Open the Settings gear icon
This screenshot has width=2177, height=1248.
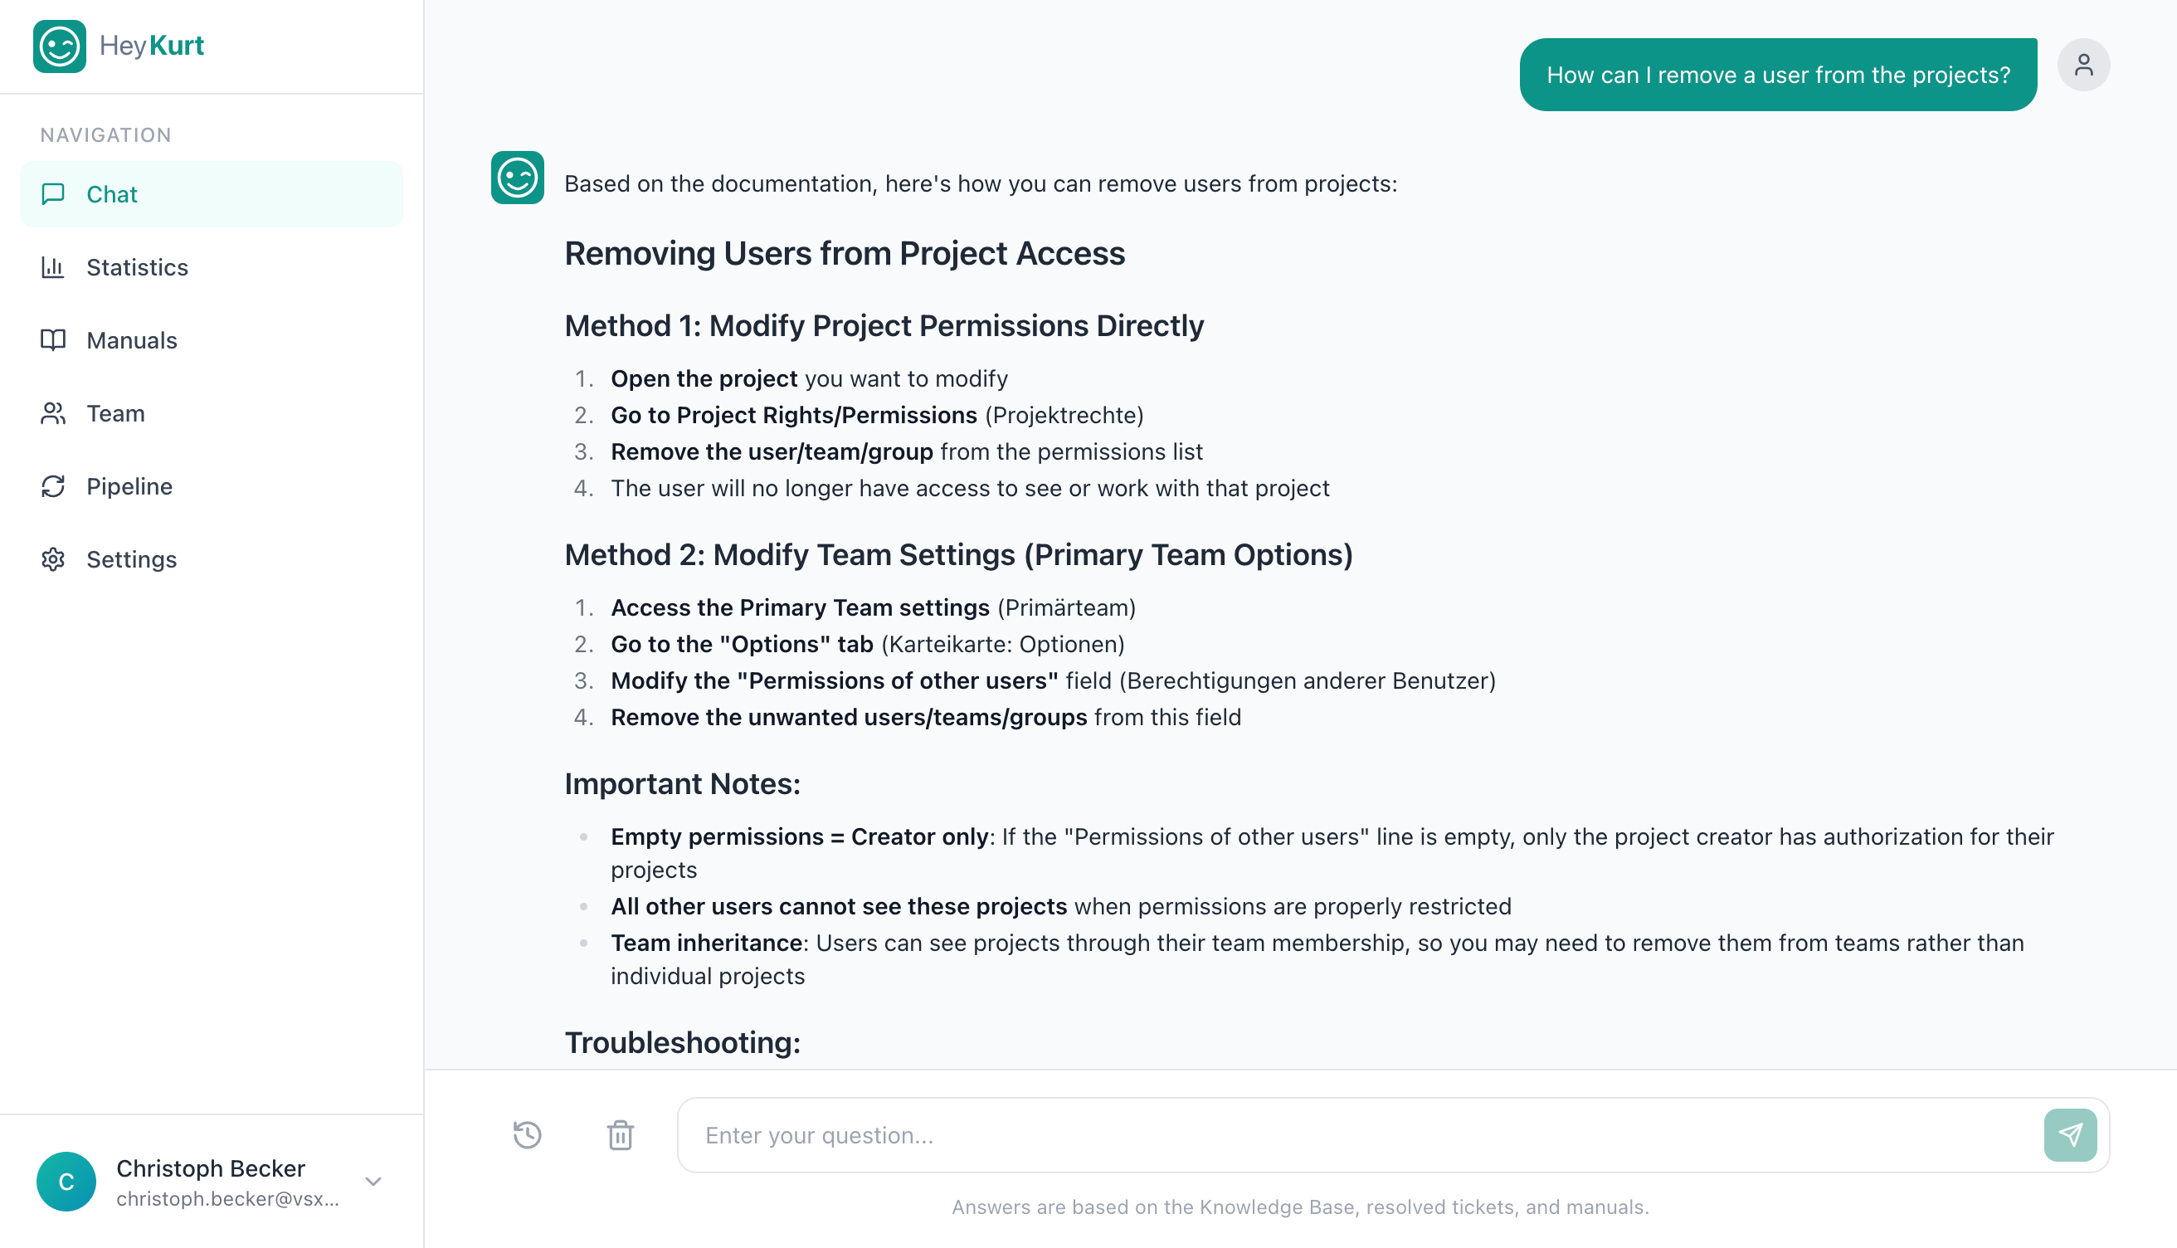tap(53, 558)
